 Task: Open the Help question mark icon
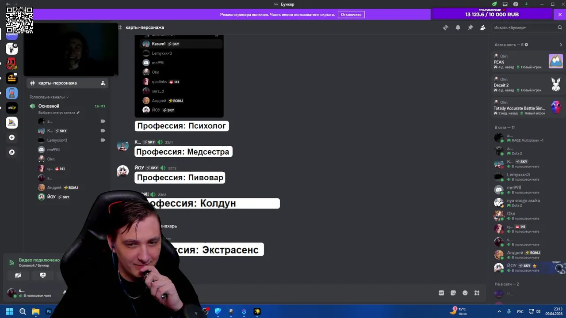pyautogui.click(x=516, y=4)
